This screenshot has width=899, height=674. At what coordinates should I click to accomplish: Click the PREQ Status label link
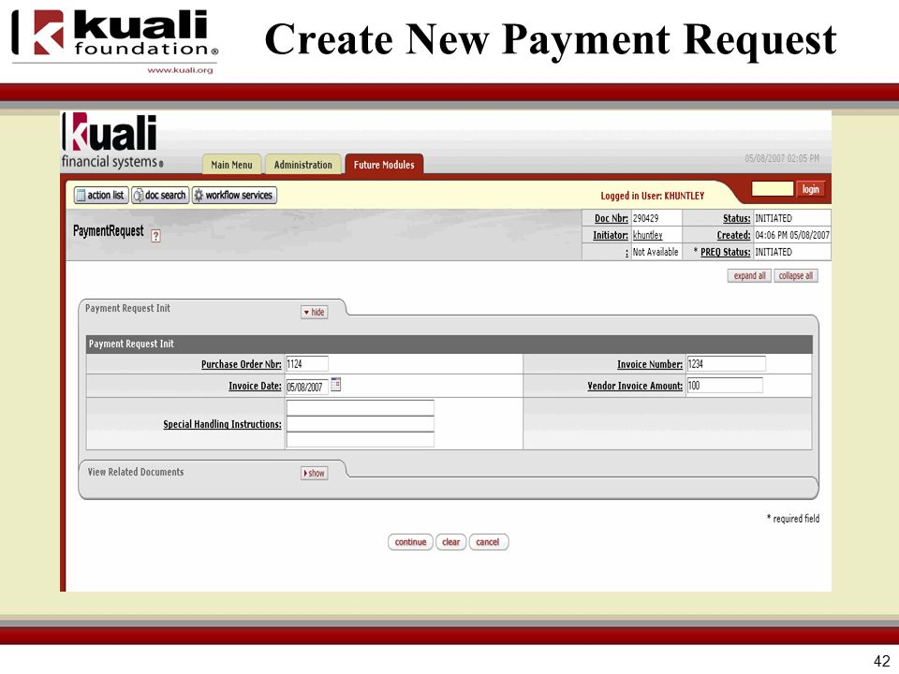coord(725,252)
